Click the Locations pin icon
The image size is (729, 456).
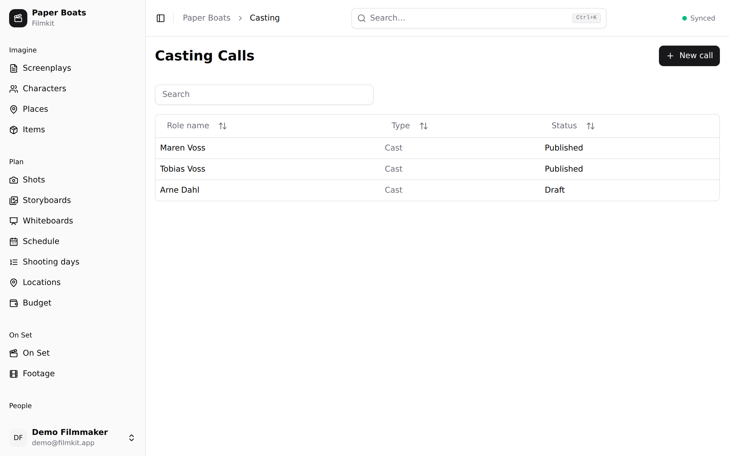click(14, 283)
